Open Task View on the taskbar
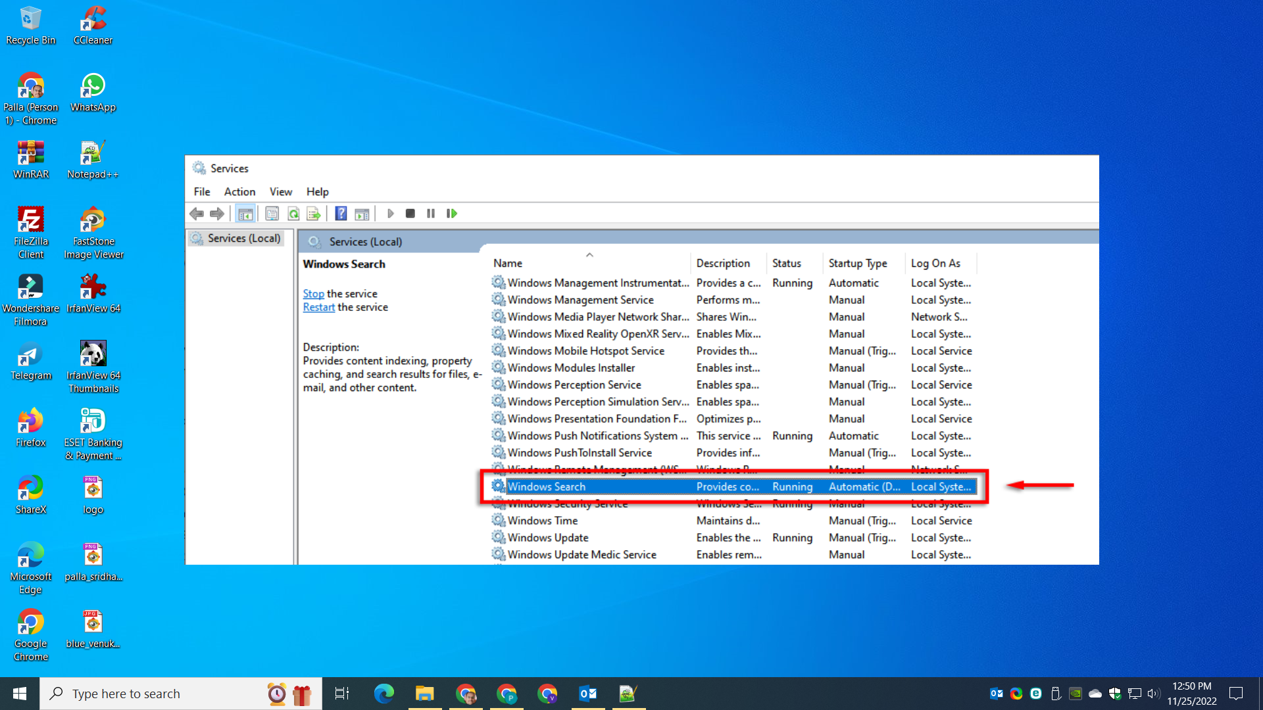The width and height of the screenshot is (1263, 710). click(x=342, y=694)
